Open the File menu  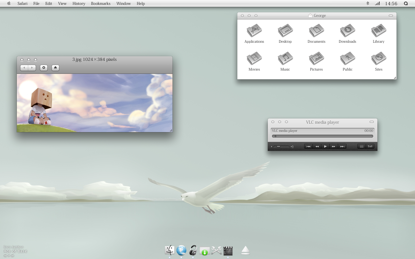coord(36,4)
